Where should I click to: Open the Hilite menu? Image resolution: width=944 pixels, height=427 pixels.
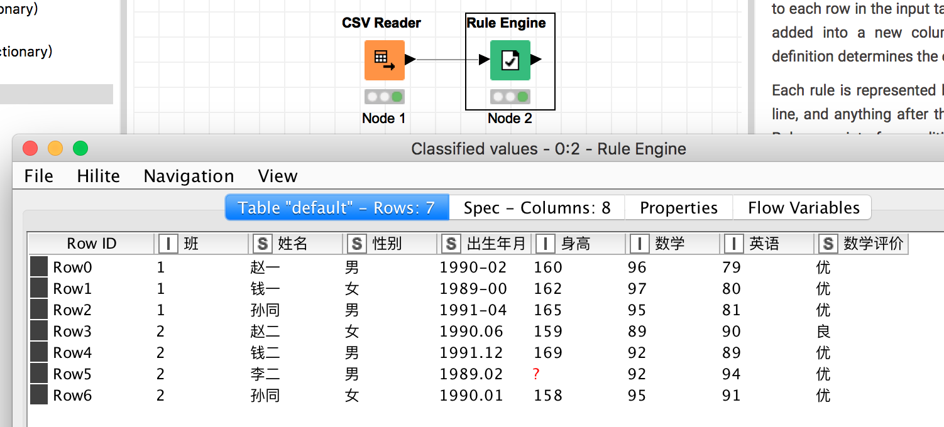pyautogui.click(x=99, y=176)
